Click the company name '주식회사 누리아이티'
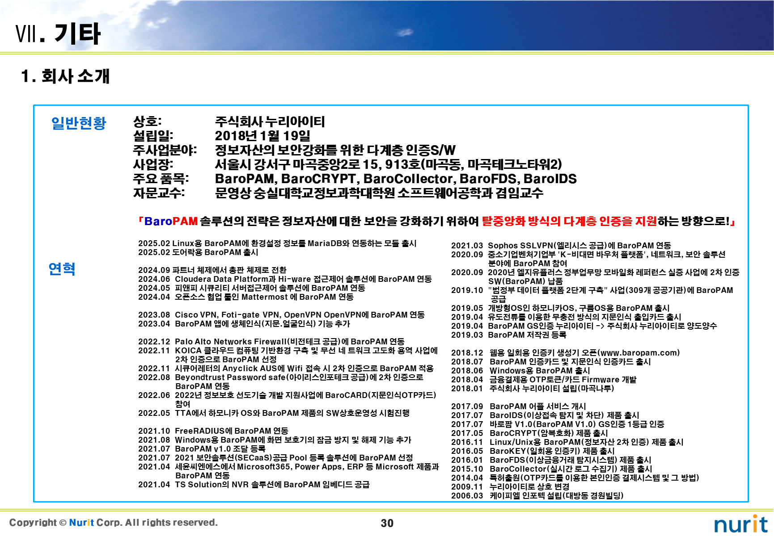 pyautogui.click(x=270, y=121)
